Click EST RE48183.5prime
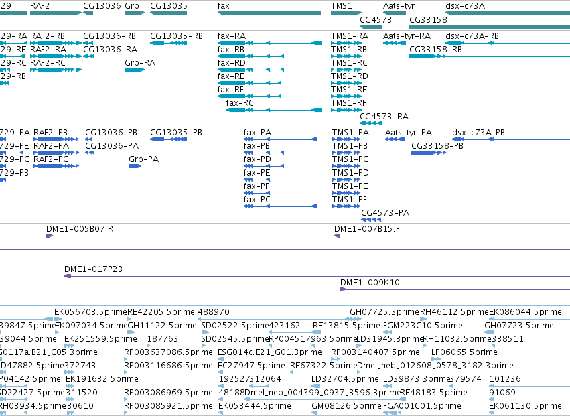Screen dimensions: 570x416 [x=433, y=393]
